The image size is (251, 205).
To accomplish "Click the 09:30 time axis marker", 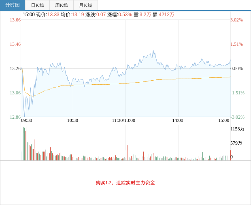I will tap(27, 120).
